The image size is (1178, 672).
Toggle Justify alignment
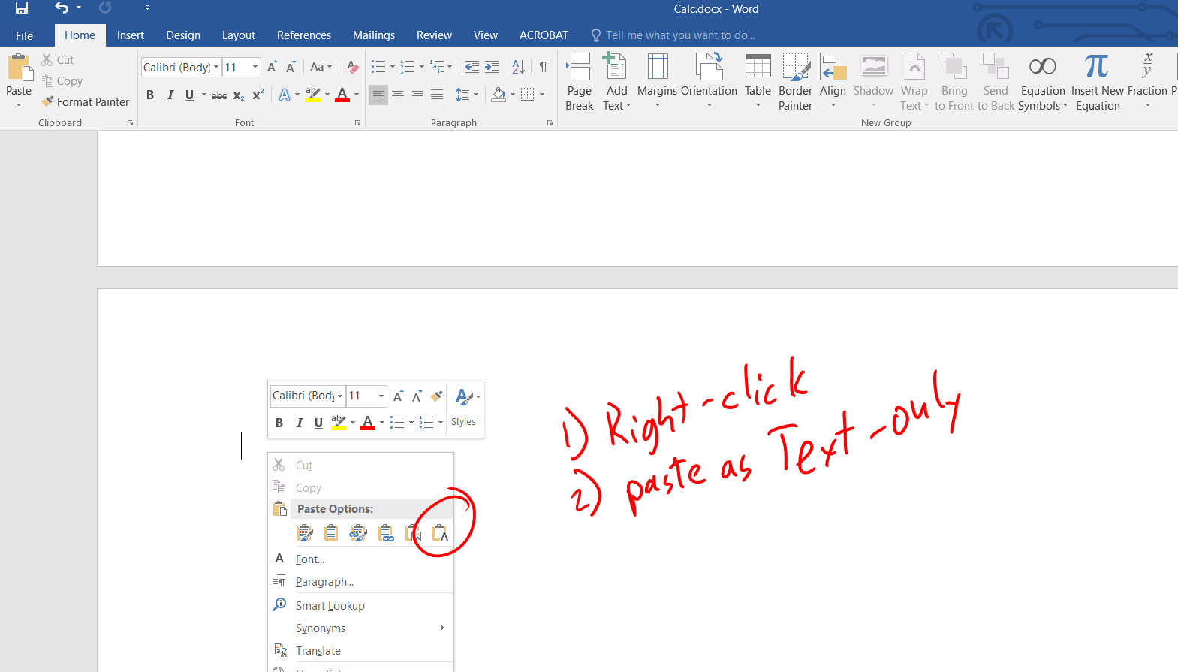click(437, 95)
